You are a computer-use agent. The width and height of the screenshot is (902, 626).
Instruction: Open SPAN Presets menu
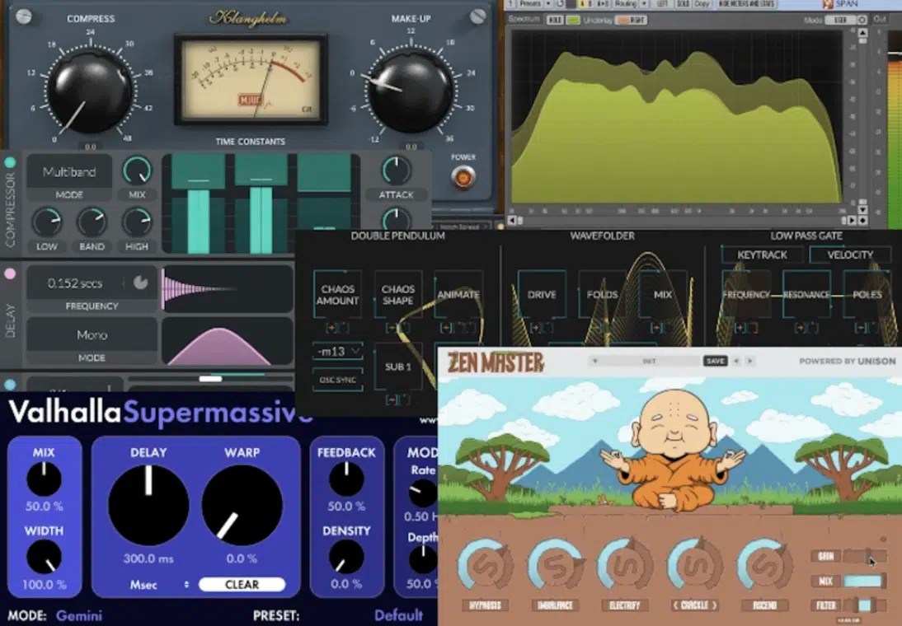point(529,3)
